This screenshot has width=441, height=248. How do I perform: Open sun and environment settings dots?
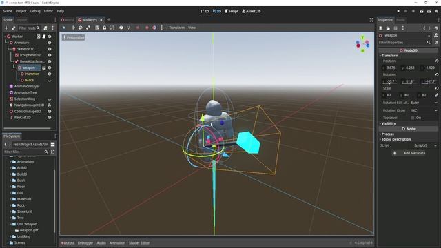click(x=162, y=28)
